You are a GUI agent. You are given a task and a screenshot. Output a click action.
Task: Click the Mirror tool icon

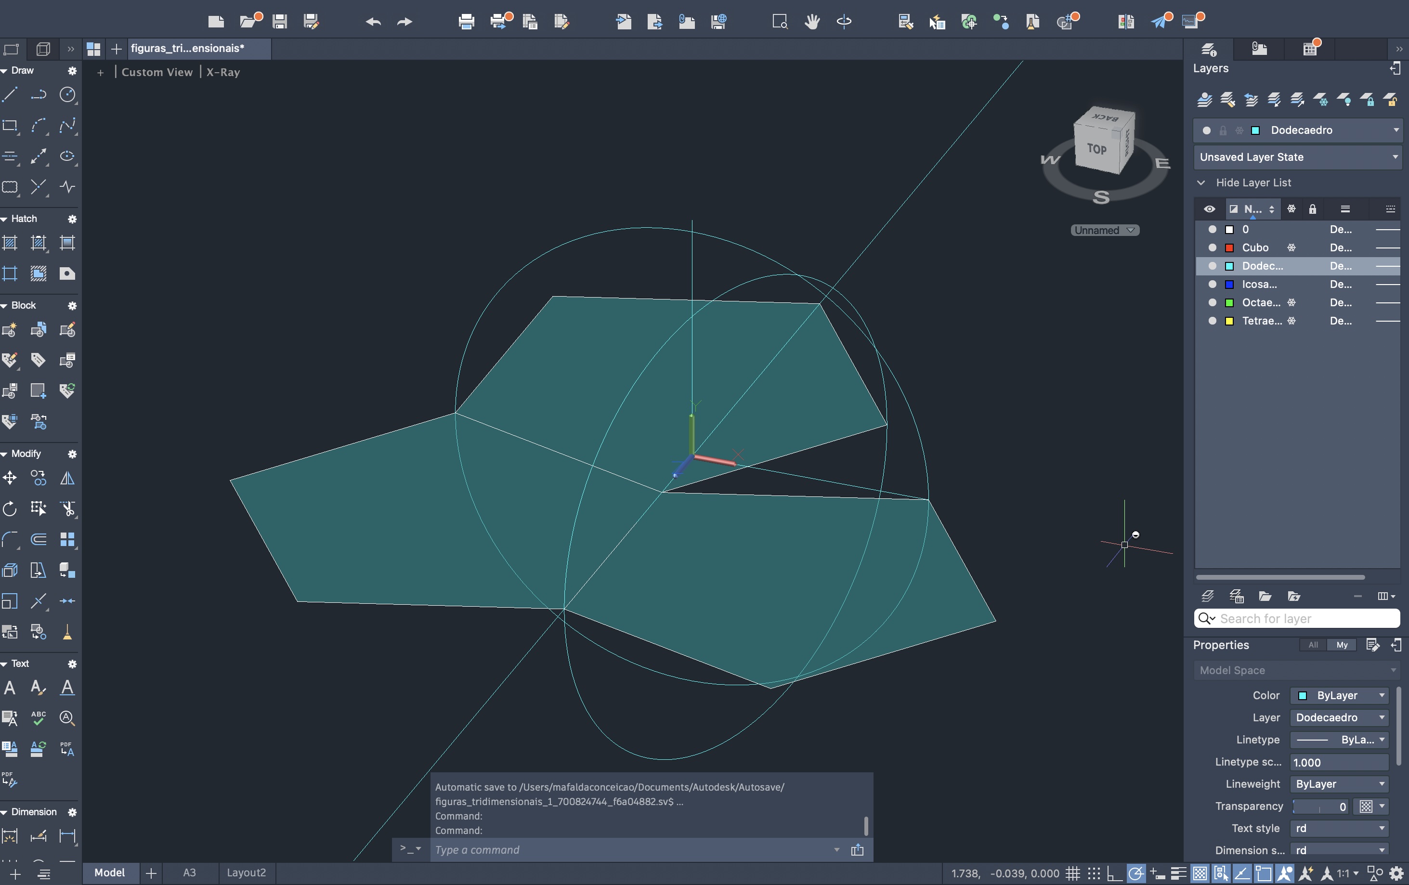pyautogui.click(x=67, y=478)
